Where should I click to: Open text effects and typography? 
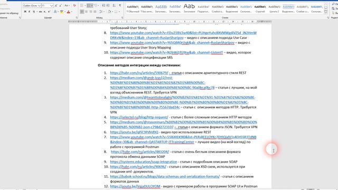pyautogui.click(x=55, y=12)
